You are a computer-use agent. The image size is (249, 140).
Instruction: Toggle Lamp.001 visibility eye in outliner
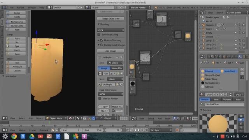236,44
